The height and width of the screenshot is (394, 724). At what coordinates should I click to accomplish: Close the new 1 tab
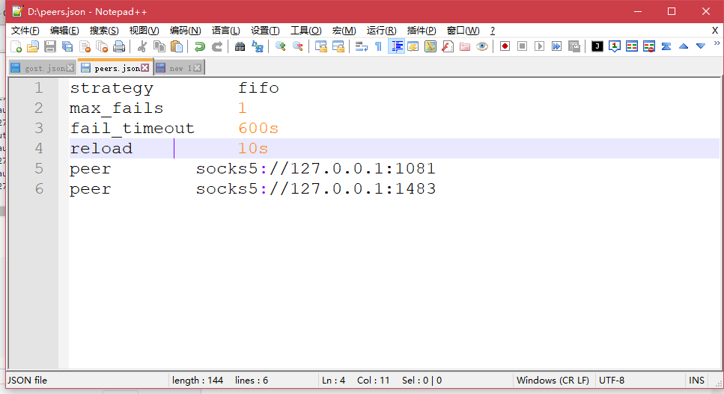(x=198, y=68)
